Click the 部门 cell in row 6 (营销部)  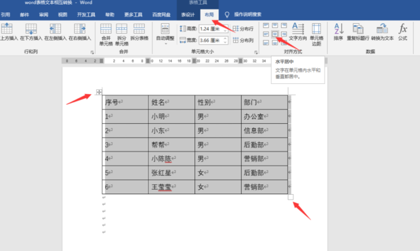coord(265,187)
